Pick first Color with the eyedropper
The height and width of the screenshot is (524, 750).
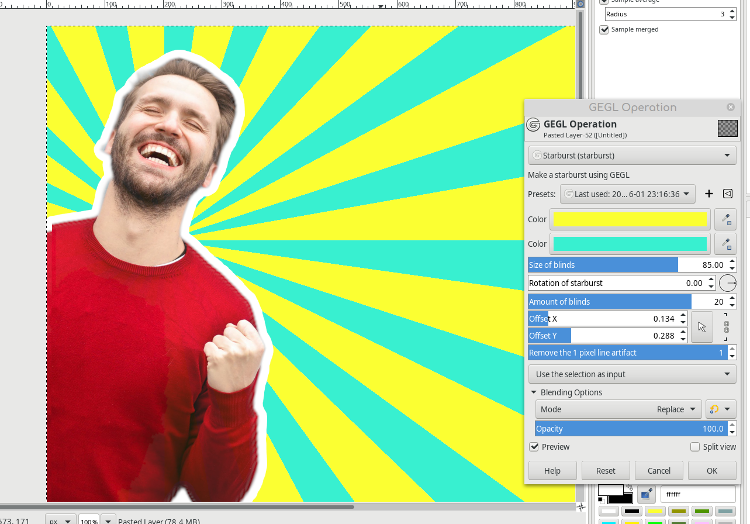pyautogui.click(x=725, y=219)
